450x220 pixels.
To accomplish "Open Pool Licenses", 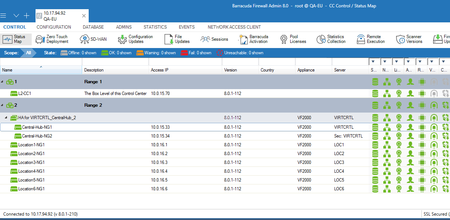I will coord(293,39).
